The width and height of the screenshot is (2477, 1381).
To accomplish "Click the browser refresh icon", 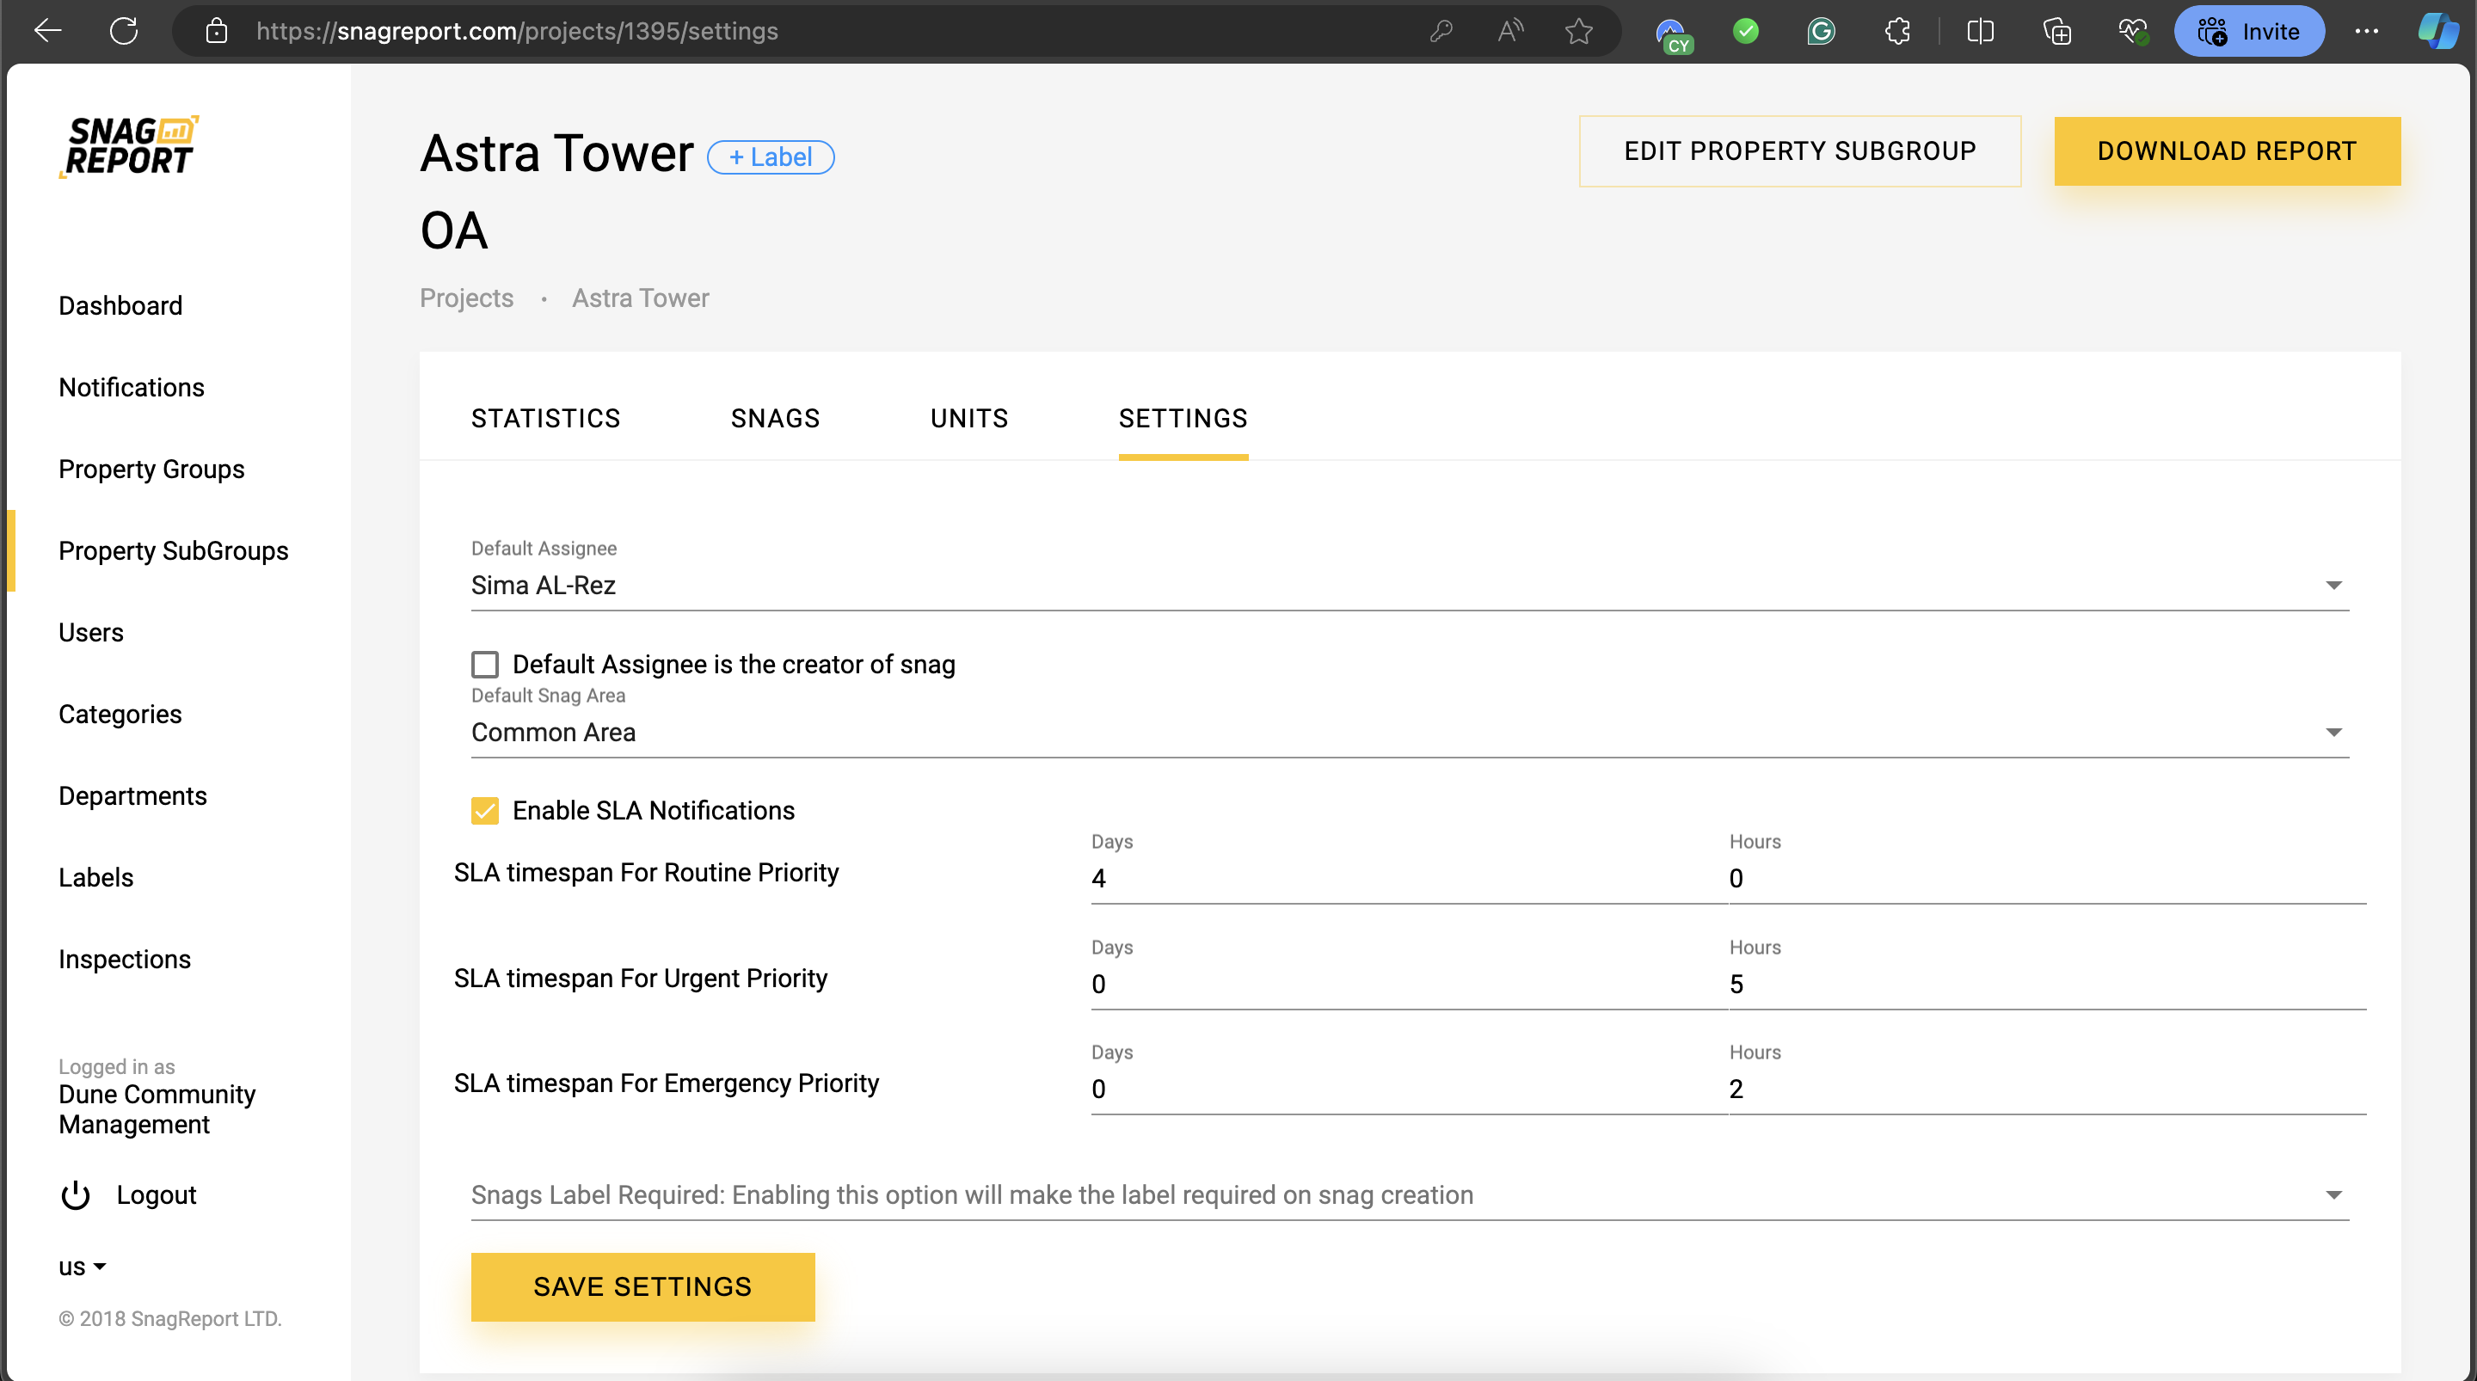I will click(x=124, y=31).
